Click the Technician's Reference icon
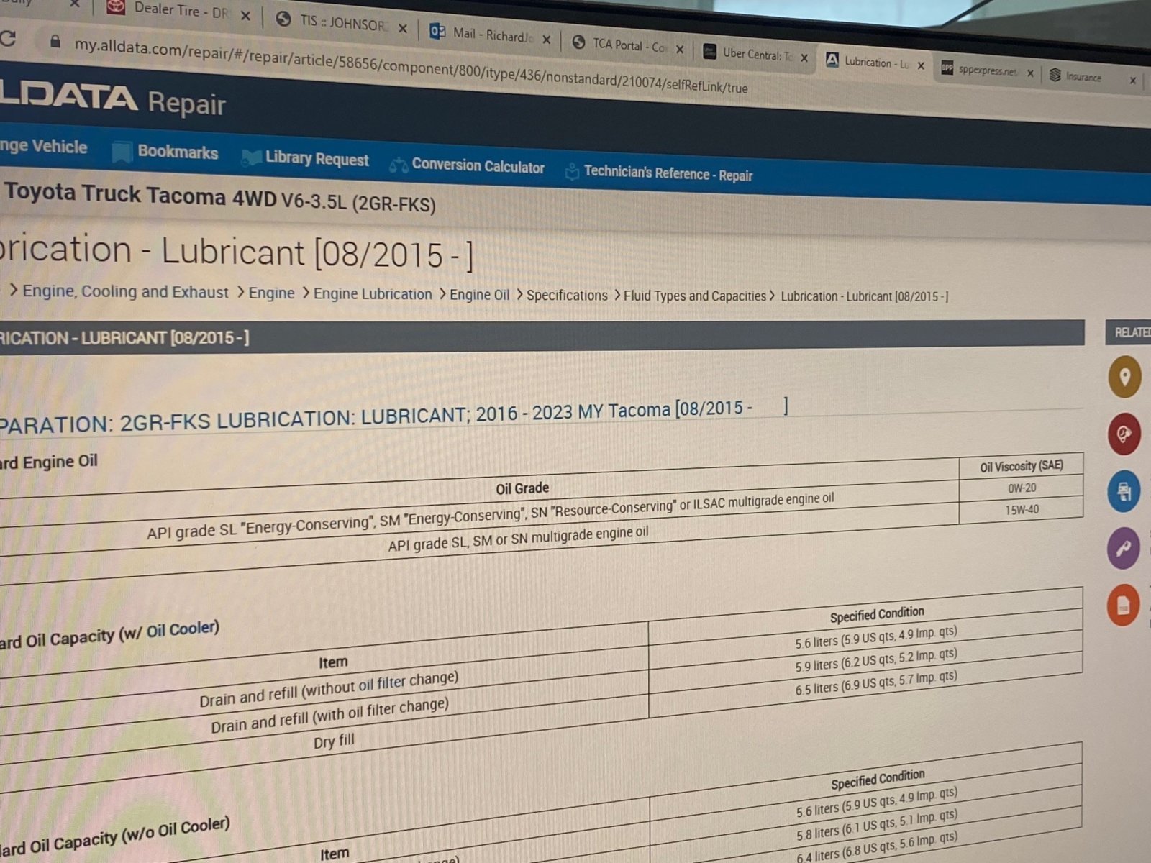 572,171
